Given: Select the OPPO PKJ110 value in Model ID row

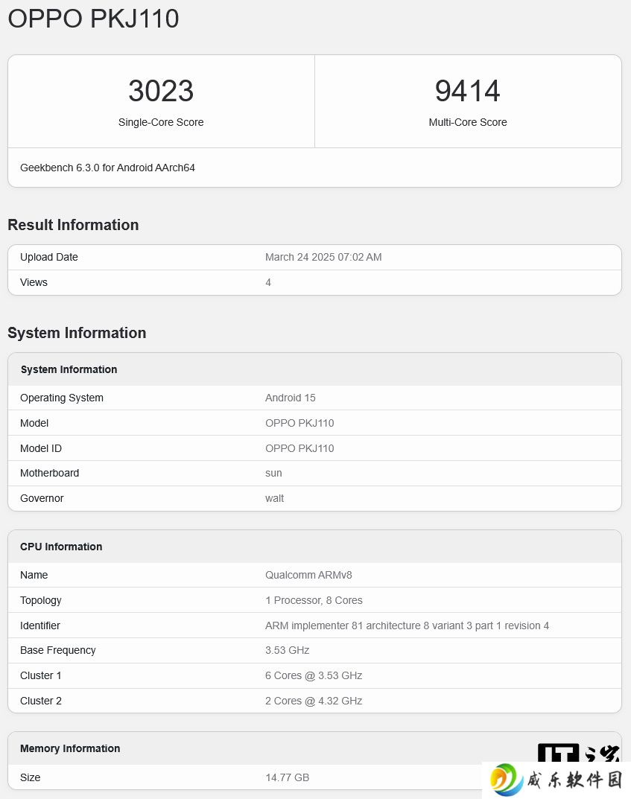Looking at the screenshot, I should (299, 448).
